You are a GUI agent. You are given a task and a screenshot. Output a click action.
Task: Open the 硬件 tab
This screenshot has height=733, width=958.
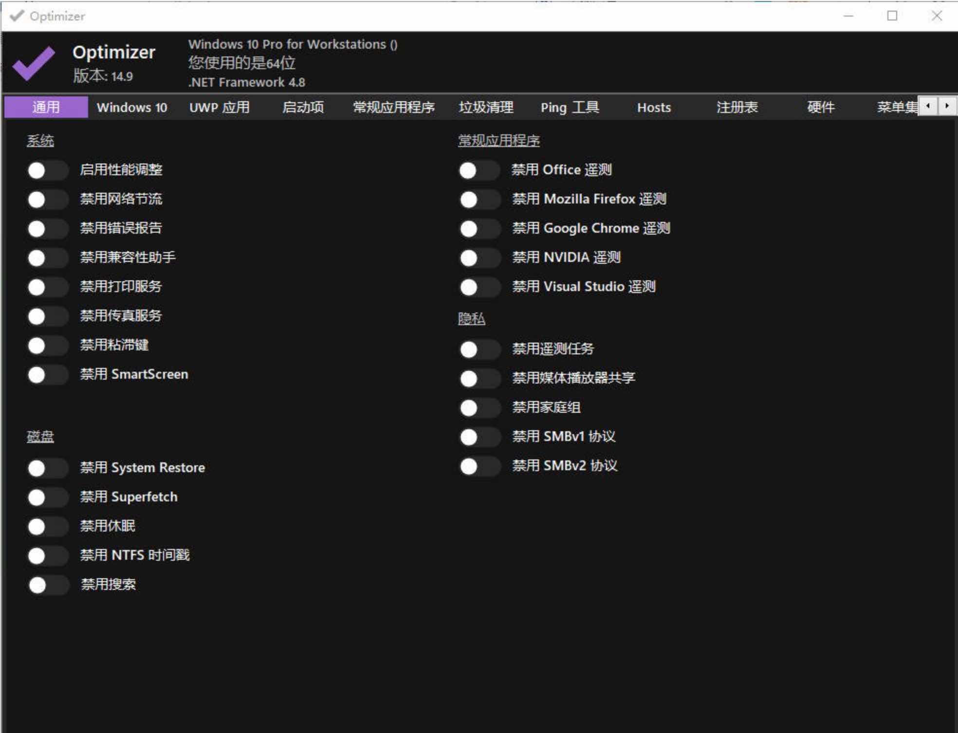(x=821, y=107)
